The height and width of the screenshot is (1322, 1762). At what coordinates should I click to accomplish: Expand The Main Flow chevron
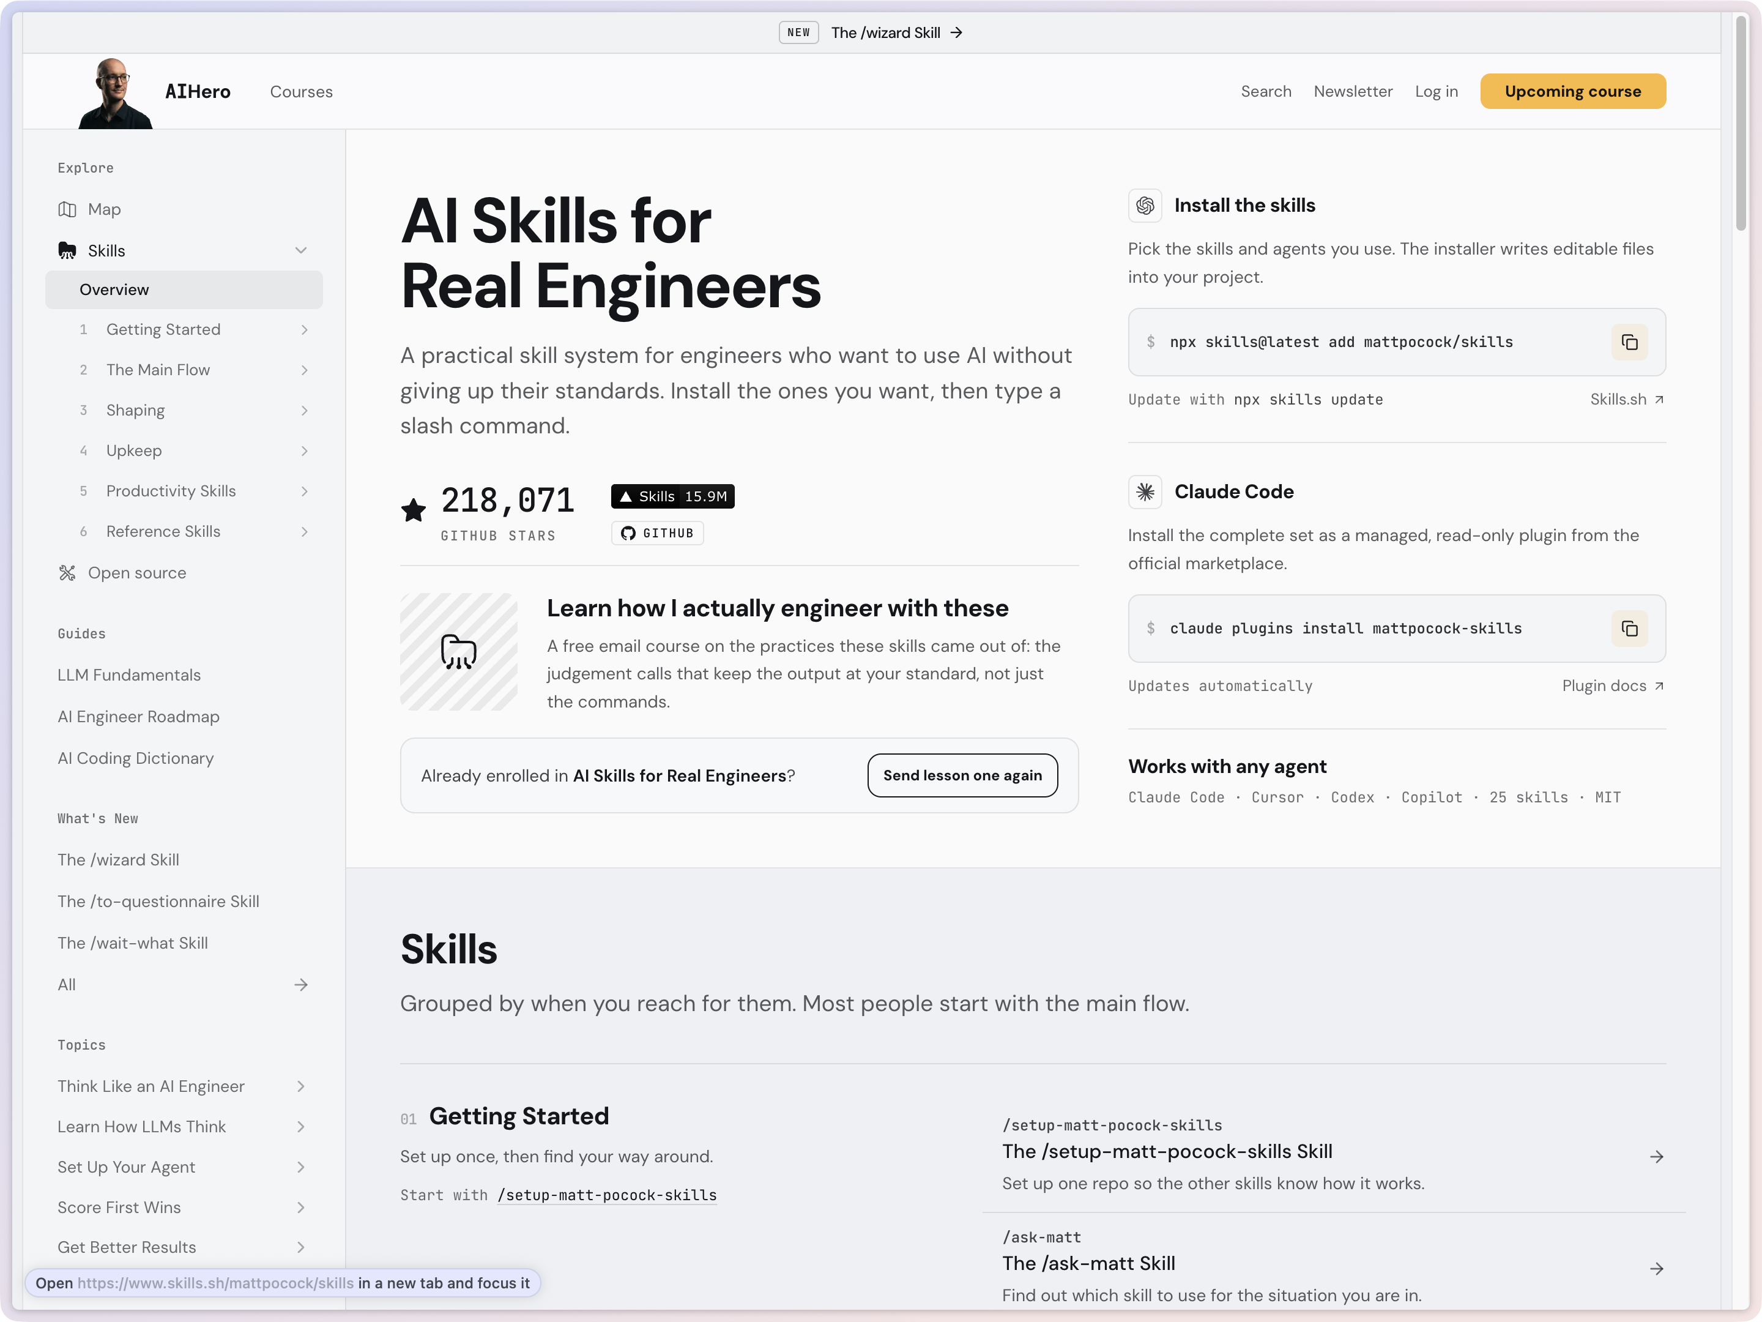coord(304,370)
